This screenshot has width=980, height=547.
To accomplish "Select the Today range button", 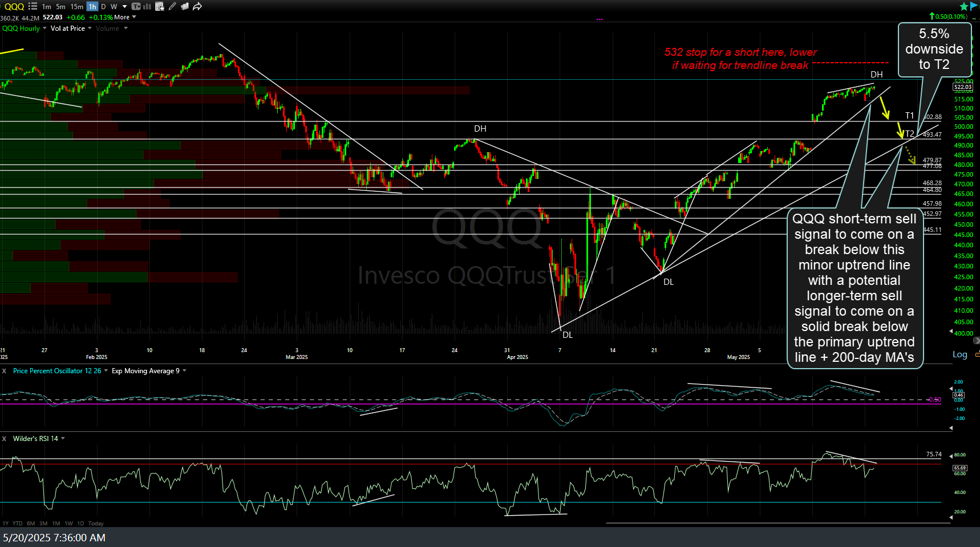I will pyautogui.click(x=96, y=523).
